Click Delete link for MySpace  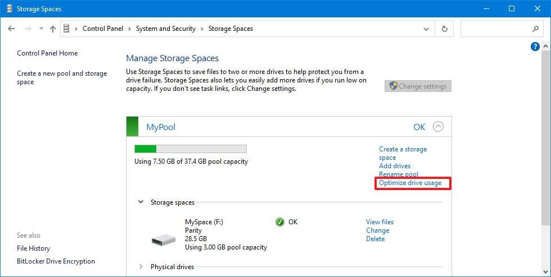pyautogui.click(x=376, y=239)
